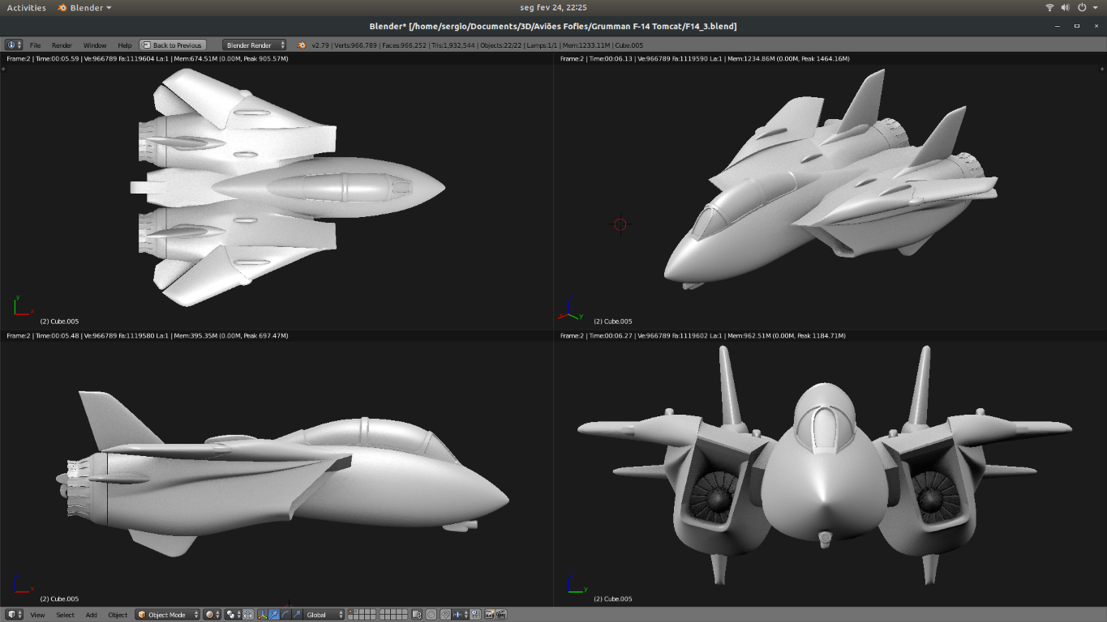Image resolution: width=1107 pixels, height=622 pixels.
Task: Click the translate manipulator arrow icon
Action: pyautogui.click(x=273, y=615)
